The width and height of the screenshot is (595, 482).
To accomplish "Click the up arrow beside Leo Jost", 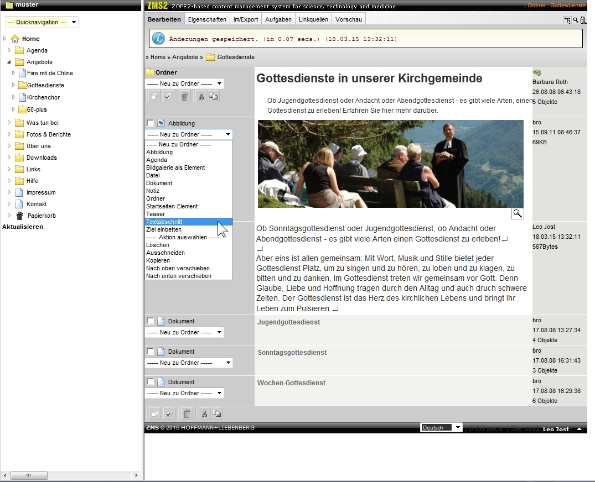I will [x=579, y=429].
